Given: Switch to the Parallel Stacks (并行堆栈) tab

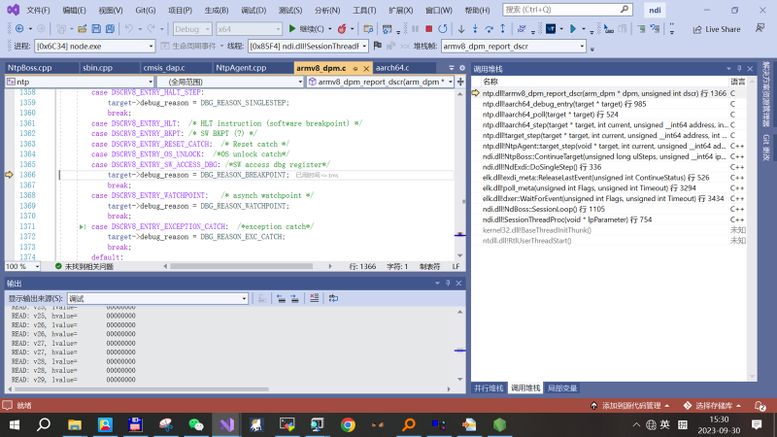Looking at the screenshot, I should click(x=489, y=387).
